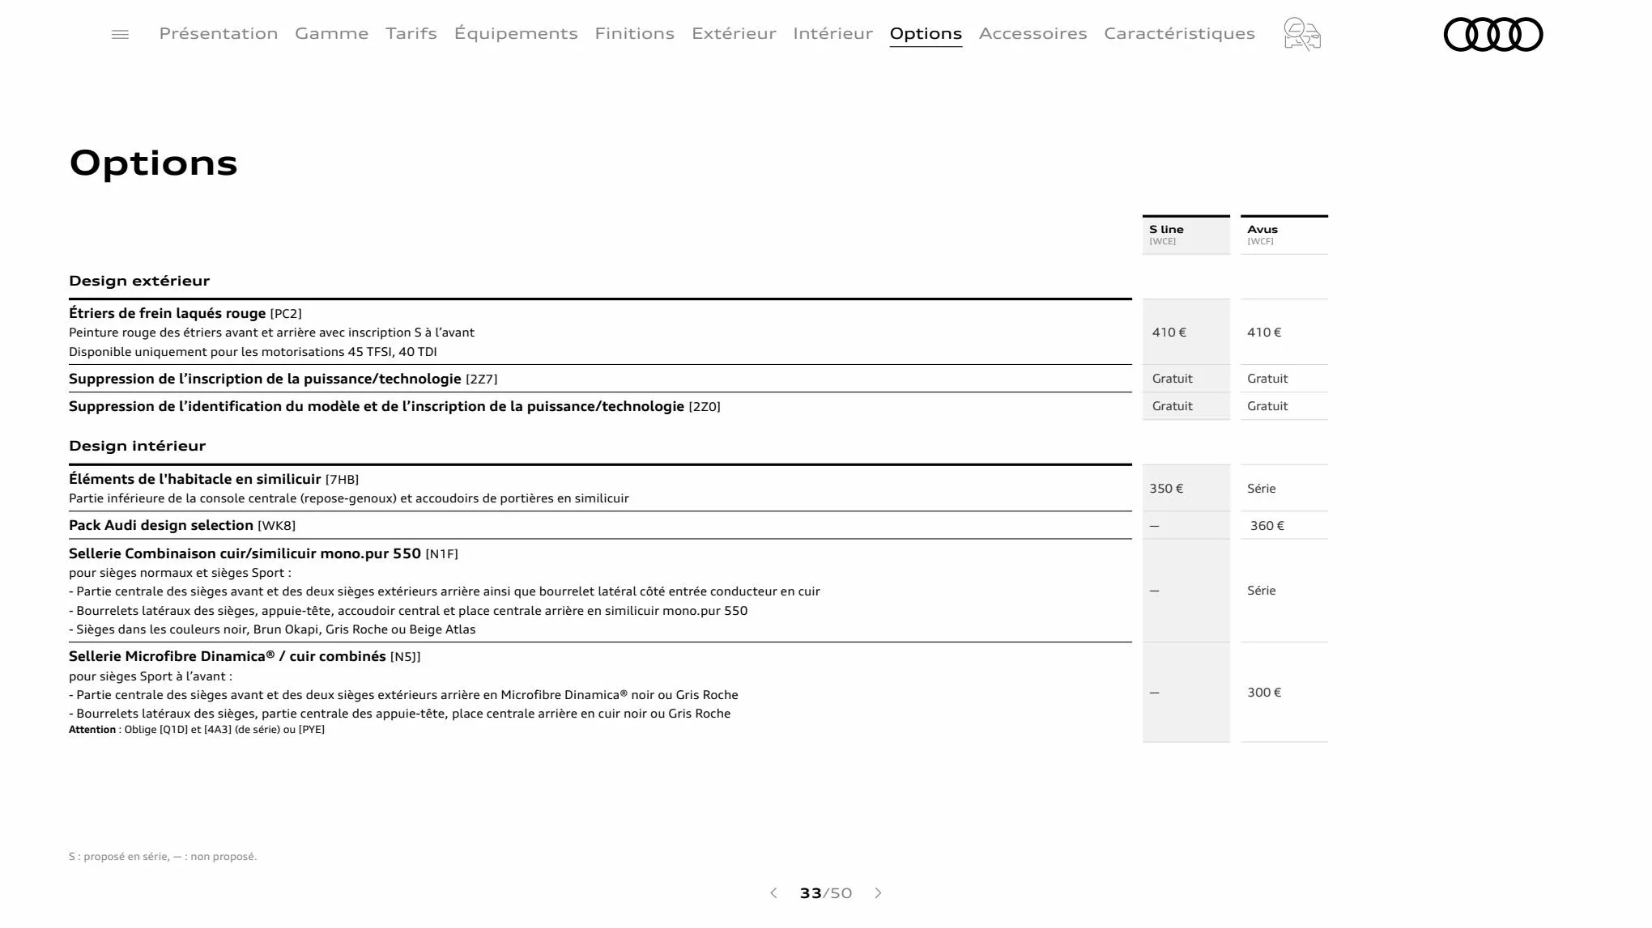This screenshot has height=928, width=1652.
Task: Select the option code [2Z0] row title
Action: click(394, 406)
